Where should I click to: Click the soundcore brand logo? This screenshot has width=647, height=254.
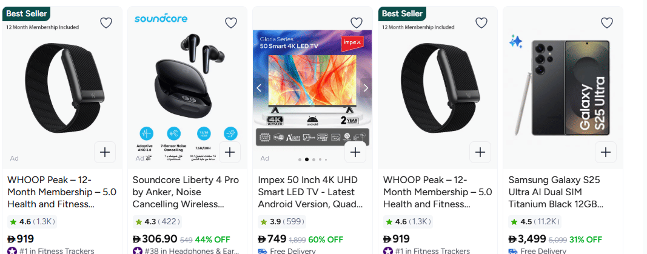coord(161,19)
